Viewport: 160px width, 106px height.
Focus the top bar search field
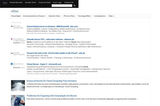point(62,6)
